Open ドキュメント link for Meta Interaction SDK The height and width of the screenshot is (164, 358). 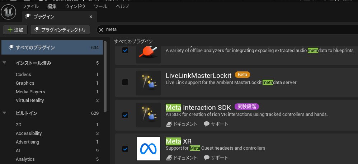182,124
